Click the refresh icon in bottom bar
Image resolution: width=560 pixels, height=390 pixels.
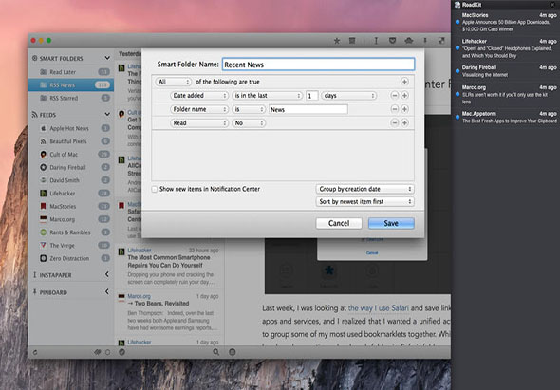pyautogui.click(x=35, y=352)
